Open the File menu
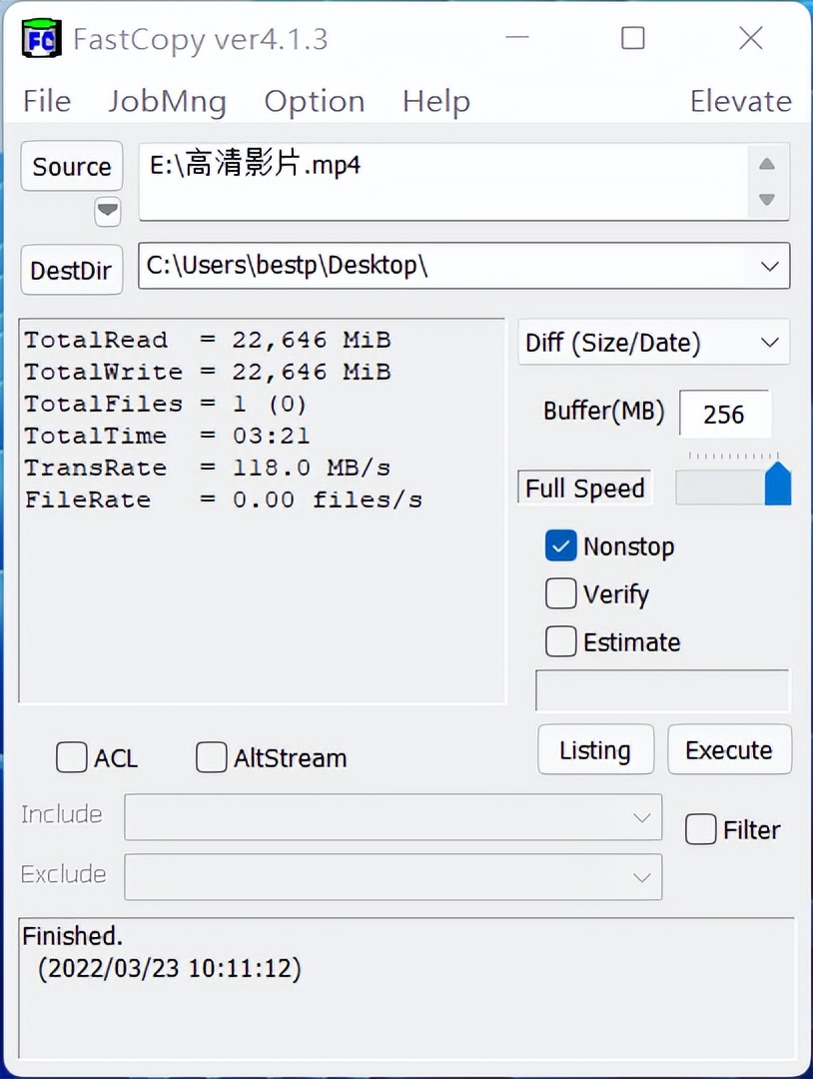 point(45,100)
